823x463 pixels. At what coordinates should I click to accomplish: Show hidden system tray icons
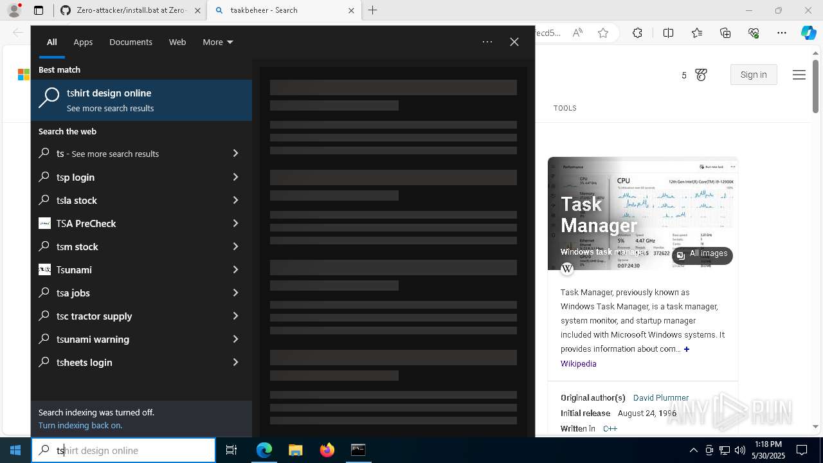(x=693, y=450)
